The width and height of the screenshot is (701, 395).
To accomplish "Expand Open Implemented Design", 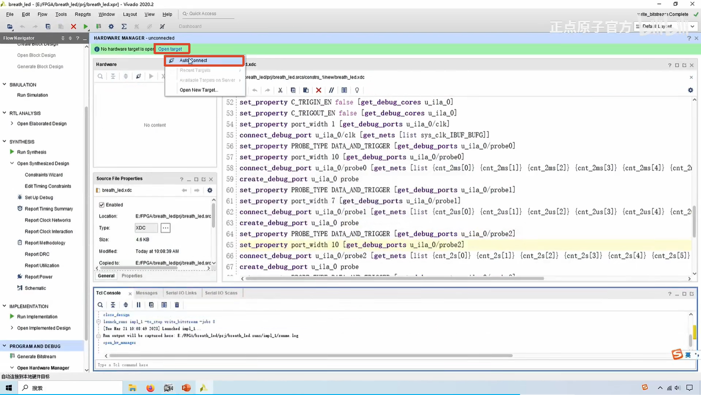I will pos(12,328).
